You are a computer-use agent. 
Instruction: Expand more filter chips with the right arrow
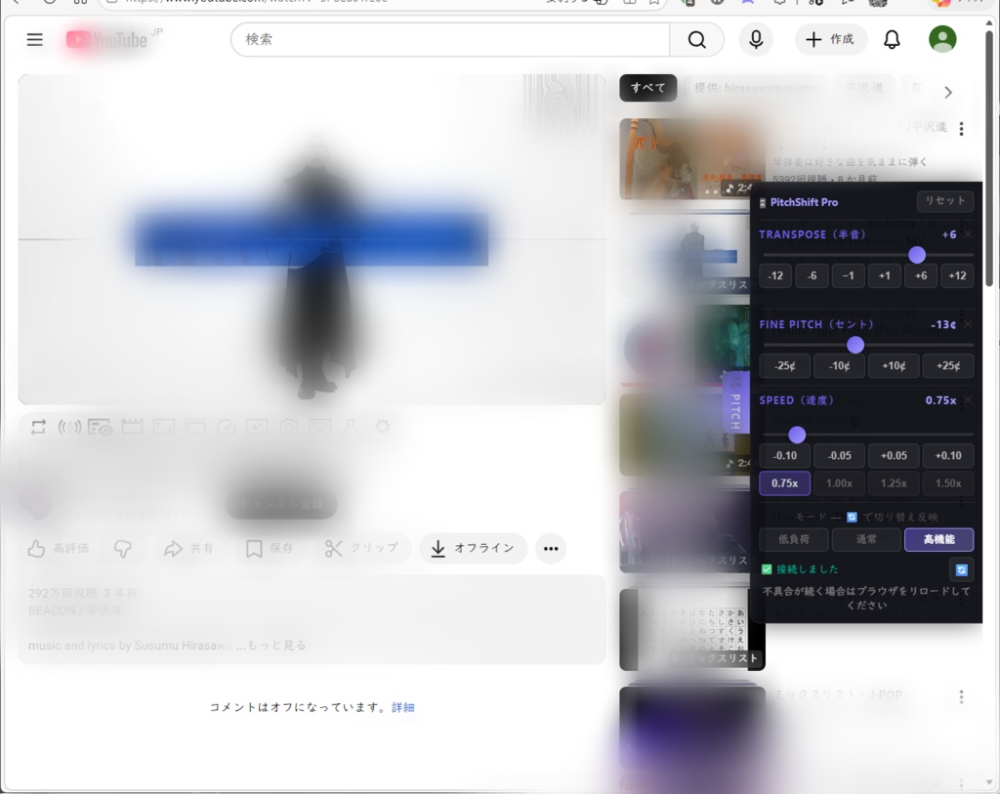948,91
